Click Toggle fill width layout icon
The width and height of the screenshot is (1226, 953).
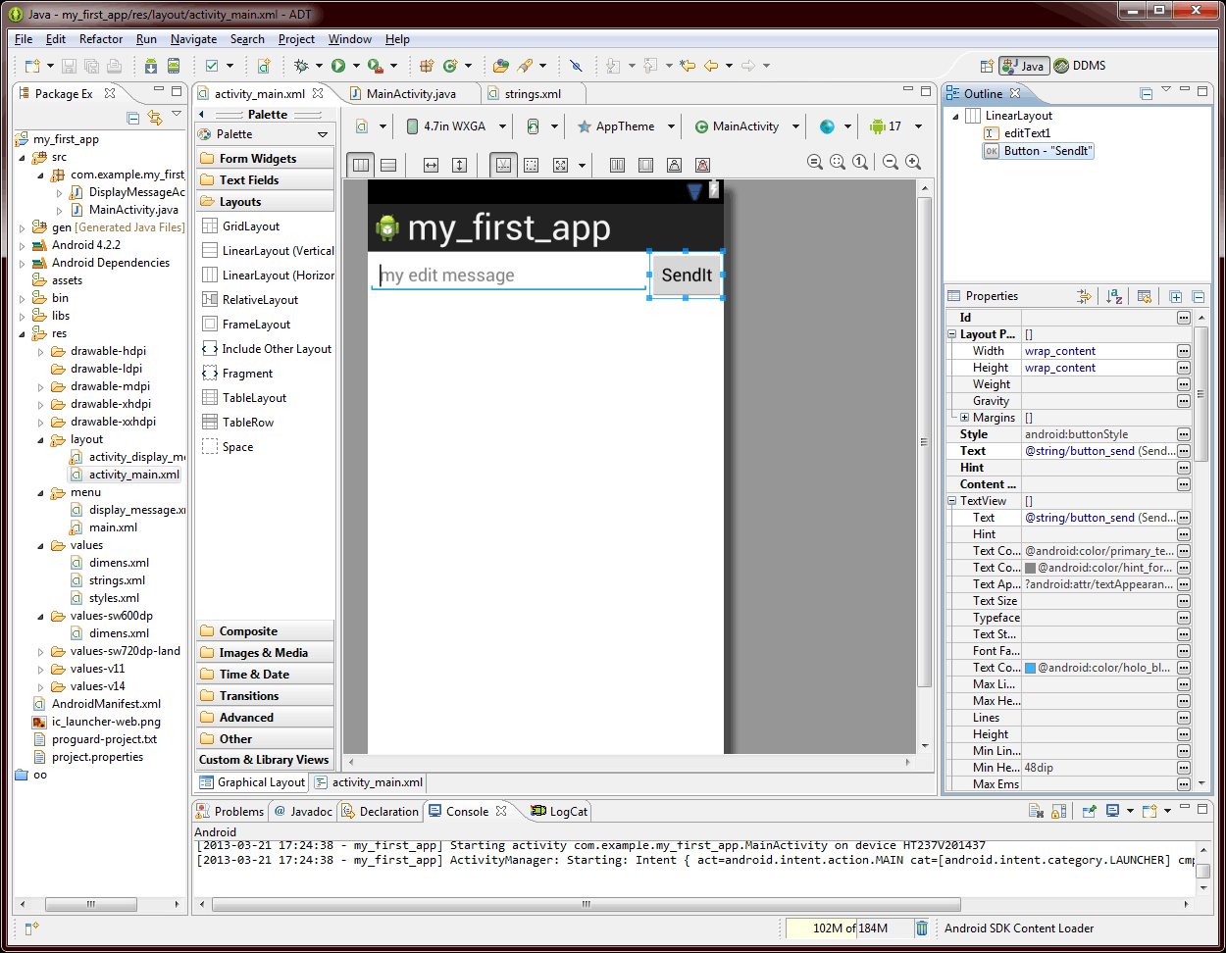click(431, 165)
